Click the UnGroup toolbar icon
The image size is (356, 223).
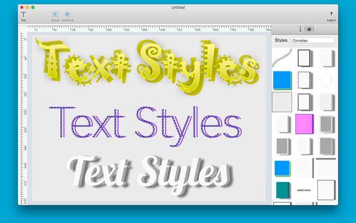[68, 17]
